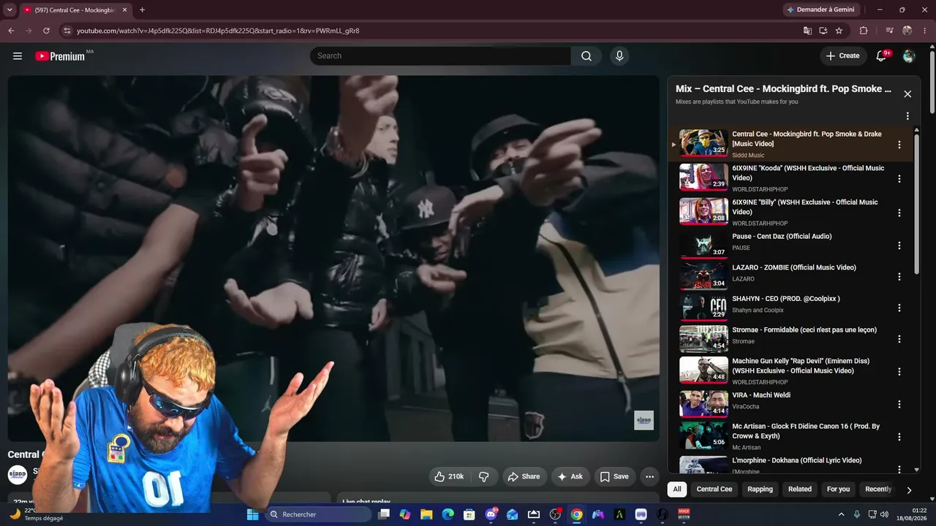Close the Mix playlist panel
Image resolution: width=936 pixels, height=526 pixels.
pos(907,94)
